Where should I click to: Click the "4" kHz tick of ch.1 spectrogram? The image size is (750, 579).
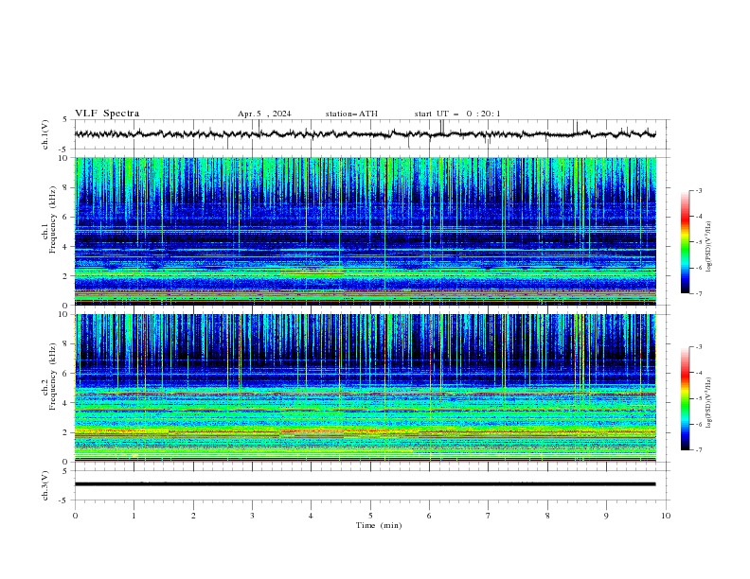click(x=66, y=247)
